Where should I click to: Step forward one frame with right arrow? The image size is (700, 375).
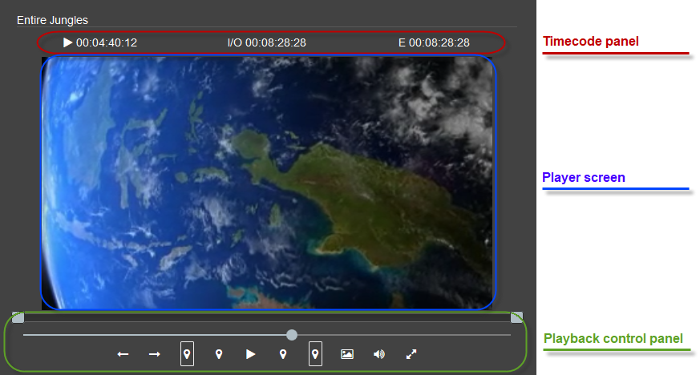click(155, 354)
